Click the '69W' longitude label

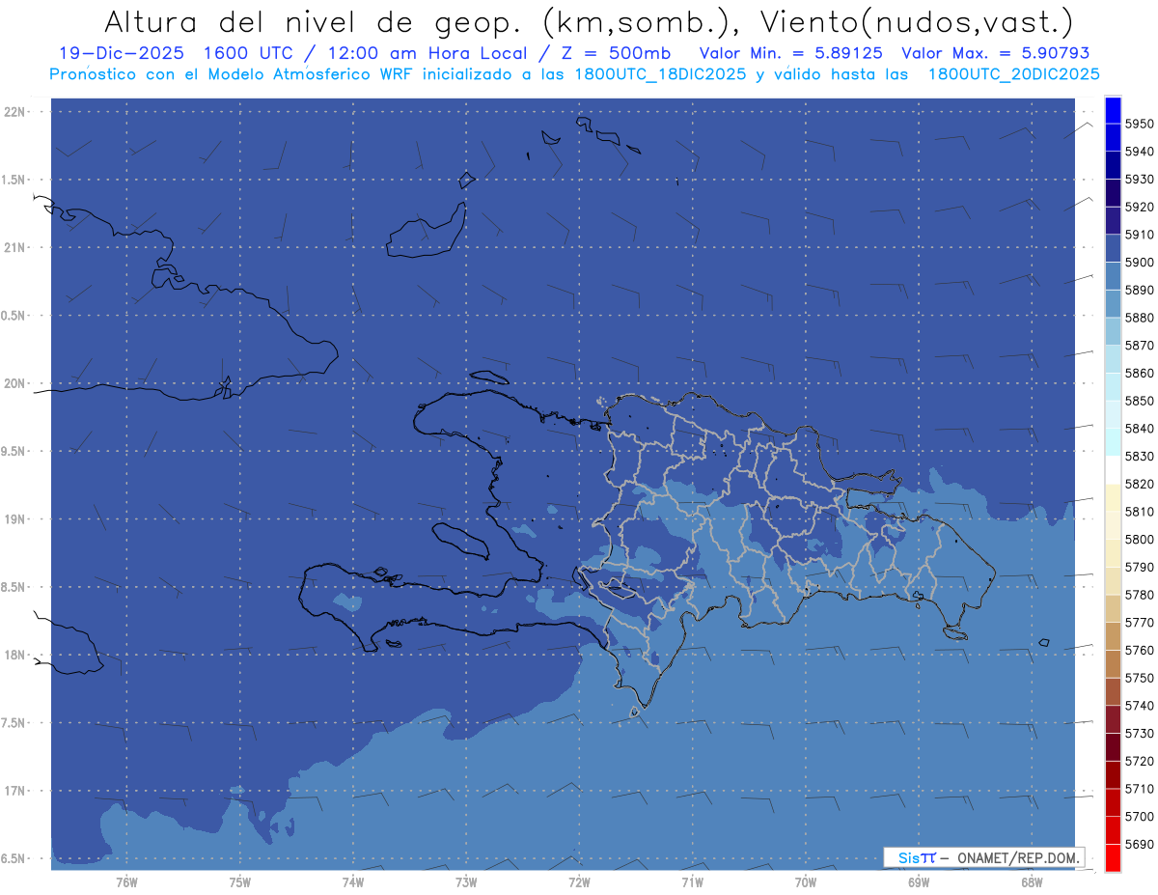tap(919, 881)
